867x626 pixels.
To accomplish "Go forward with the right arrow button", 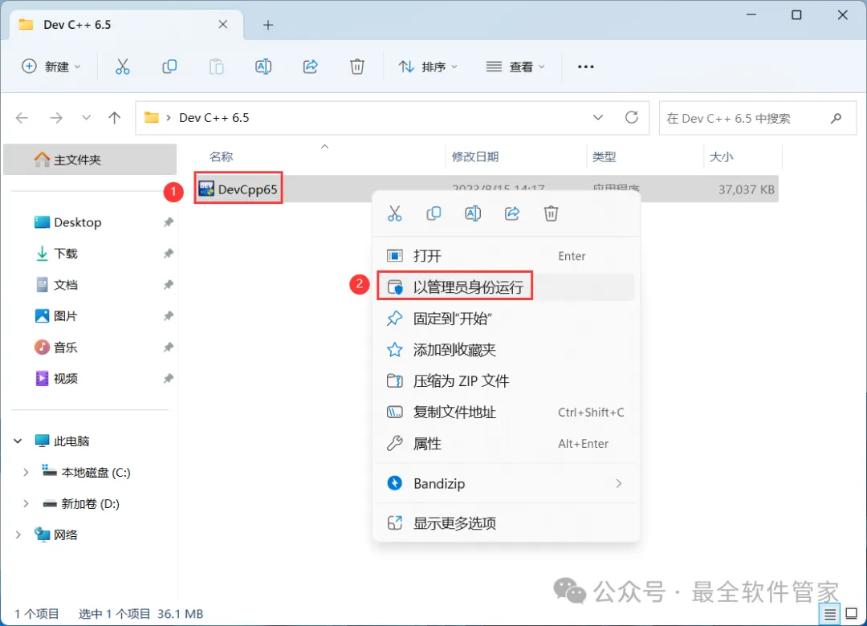I will click(x=56, y=118).
